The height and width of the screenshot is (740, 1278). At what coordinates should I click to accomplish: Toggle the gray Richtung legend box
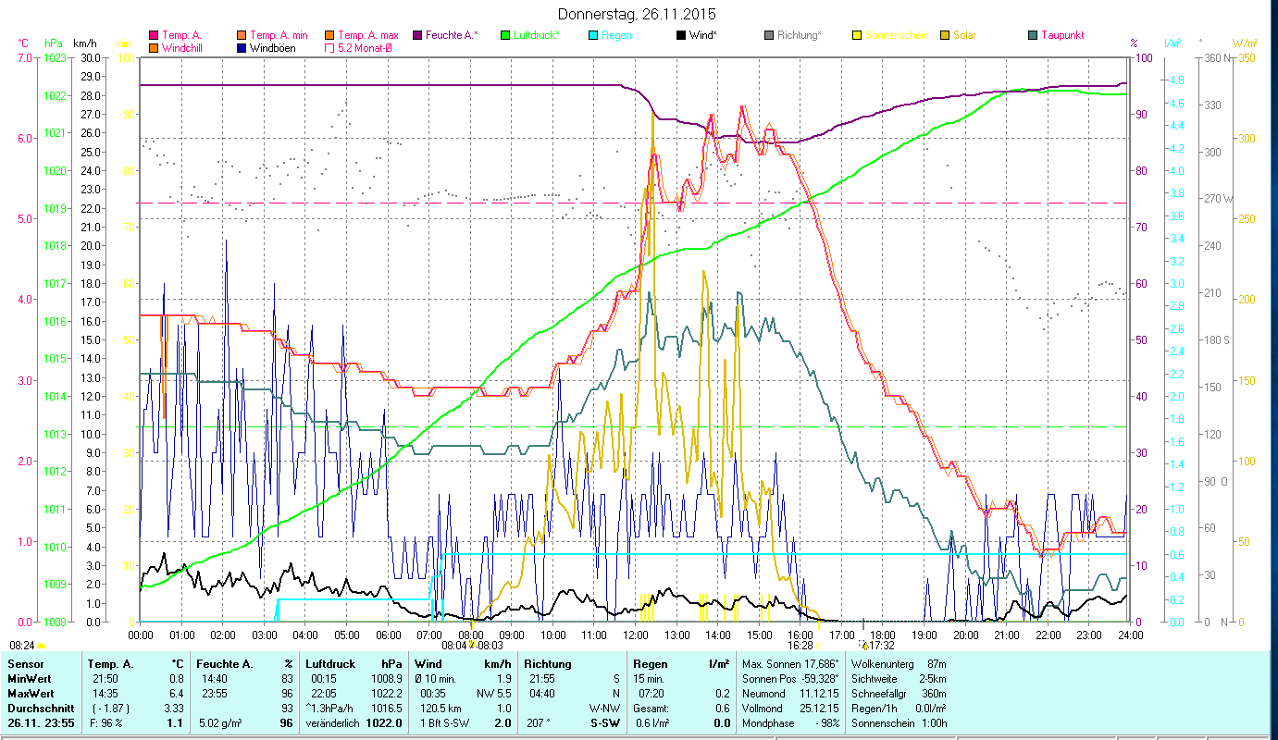coord(769,36)
